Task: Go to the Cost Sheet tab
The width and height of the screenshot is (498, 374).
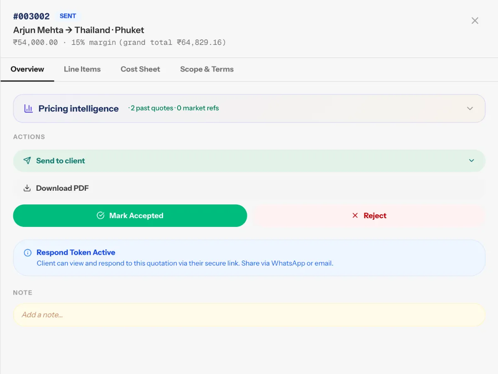Action: pyautogui.click(x=140, y=69)
